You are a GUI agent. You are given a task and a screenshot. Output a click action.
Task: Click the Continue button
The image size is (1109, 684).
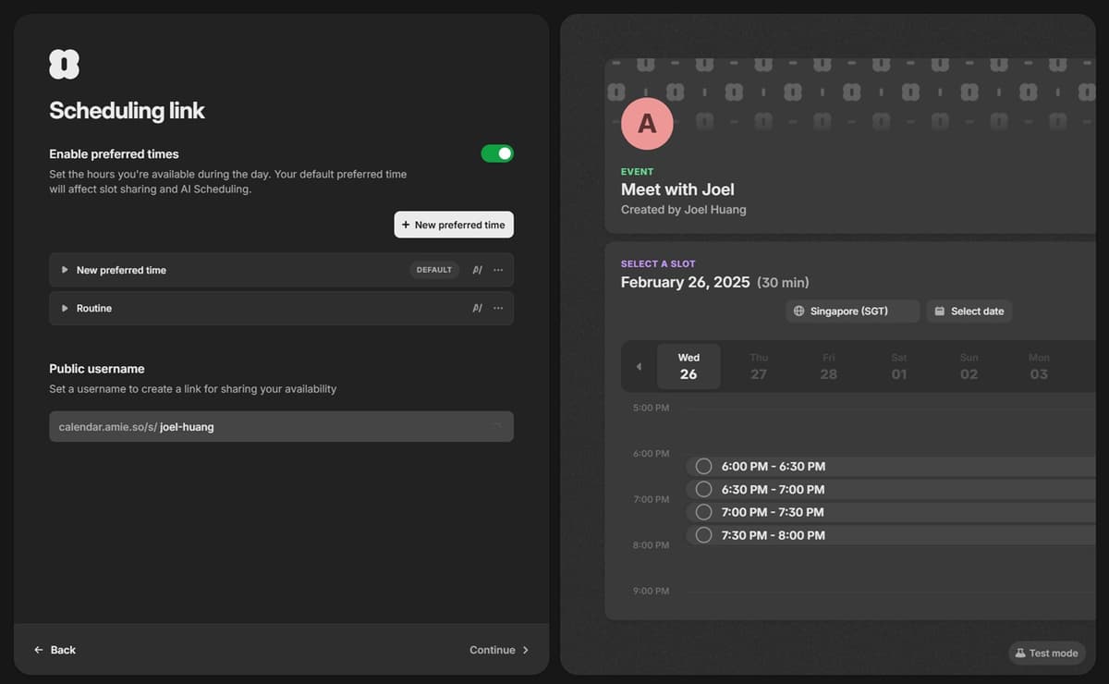coord(499,650)
